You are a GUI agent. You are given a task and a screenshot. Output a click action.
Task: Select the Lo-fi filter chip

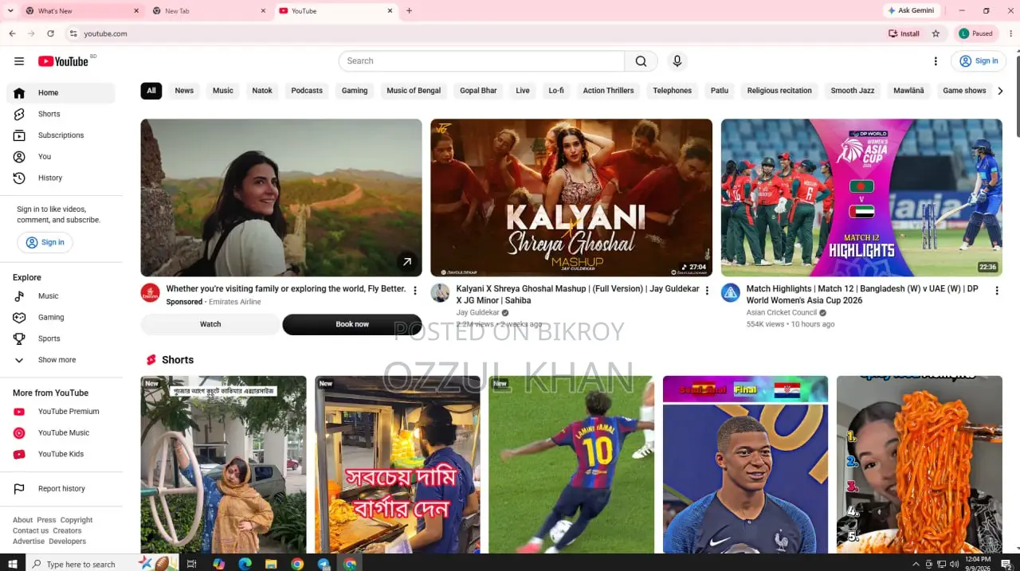[556, 91]
